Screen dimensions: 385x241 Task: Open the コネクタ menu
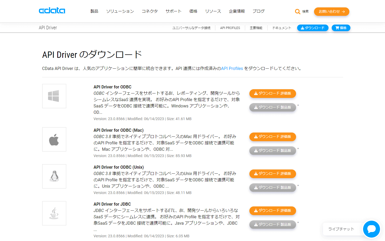pyautogui.click(x=150, y=11)
